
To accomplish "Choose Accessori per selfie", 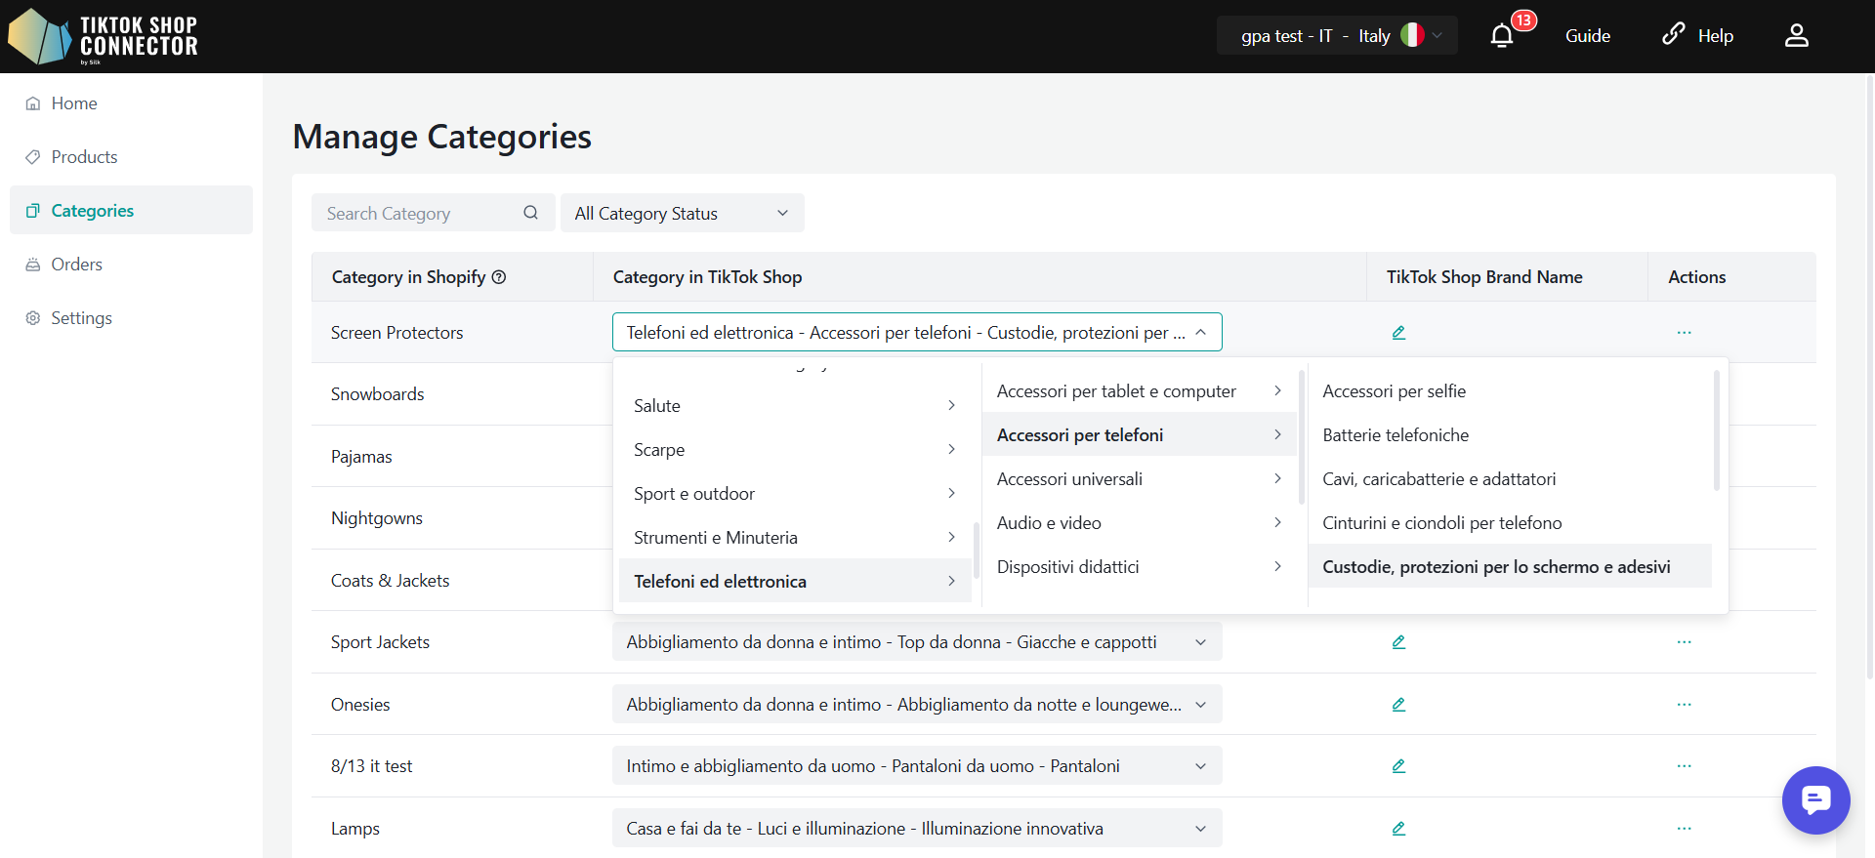I will 1510,391.
